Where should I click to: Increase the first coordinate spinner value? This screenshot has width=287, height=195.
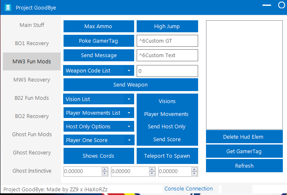105,169
